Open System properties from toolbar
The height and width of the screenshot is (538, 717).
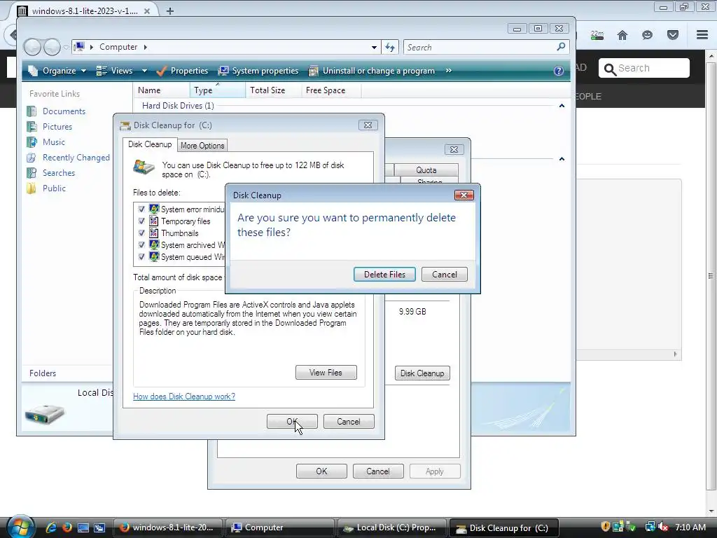258,71
